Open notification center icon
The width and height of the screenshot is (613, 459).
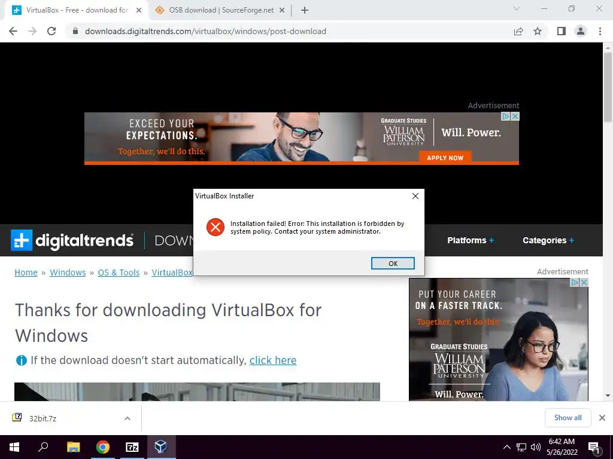click(x=594, y=447)
